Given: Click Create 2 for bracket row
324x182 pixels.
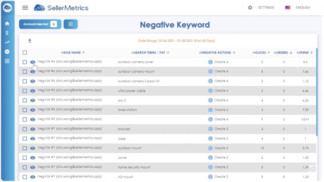Looking at the screenshot, I should click(x=221, y=129).
